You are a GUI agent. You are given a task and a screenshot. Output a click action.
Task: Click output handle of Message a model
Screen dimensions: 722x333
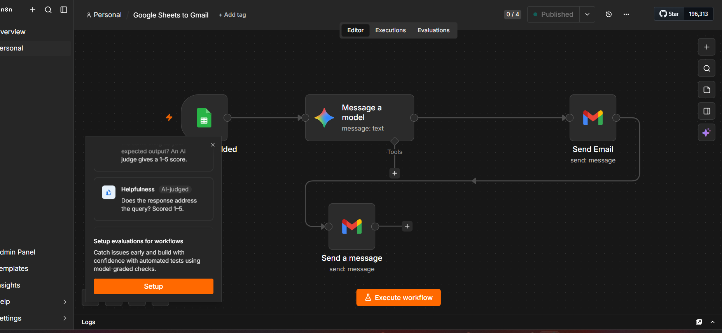click(x=414, y=118)
